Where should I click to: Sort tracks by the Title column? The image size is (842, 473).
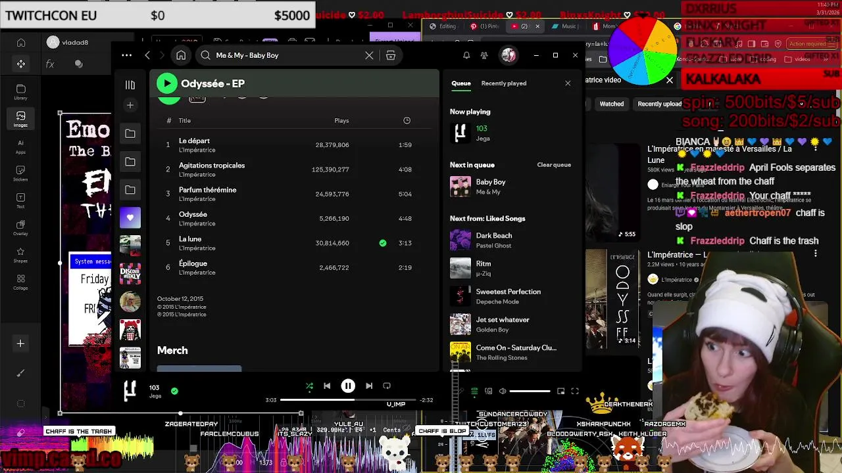coord(185,121)
